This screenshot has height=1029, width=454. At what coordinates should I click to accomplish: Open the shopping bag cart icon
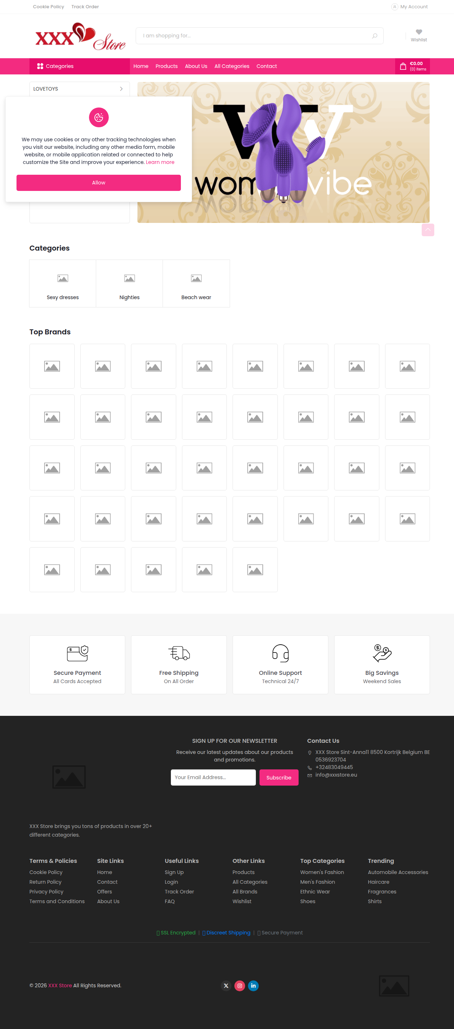[403, 66]
